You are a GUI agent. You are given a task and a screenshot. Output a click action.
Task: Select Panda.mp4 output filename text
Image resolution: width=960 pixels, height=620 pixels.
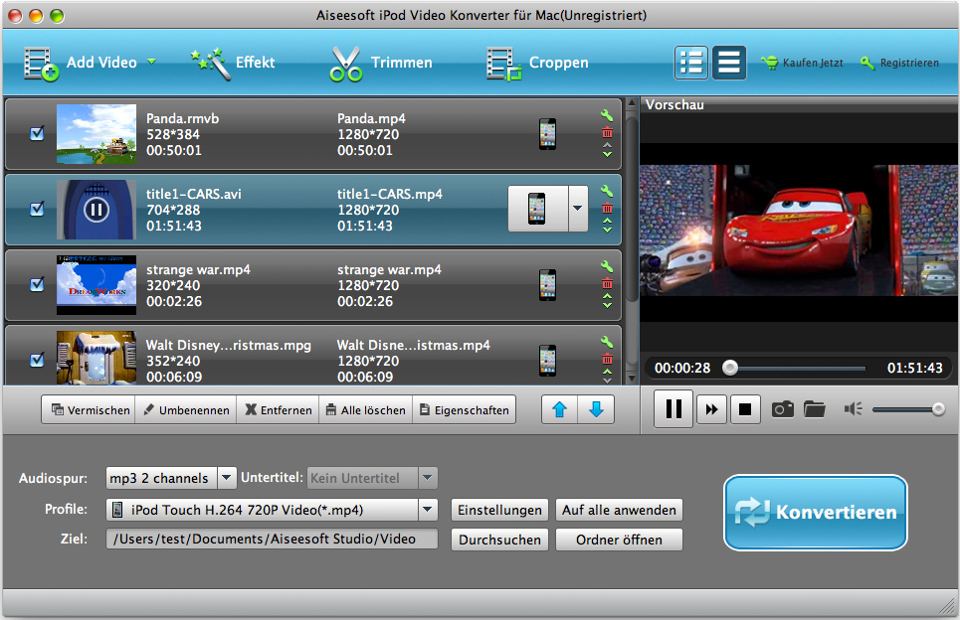click(x=371, y=118)
